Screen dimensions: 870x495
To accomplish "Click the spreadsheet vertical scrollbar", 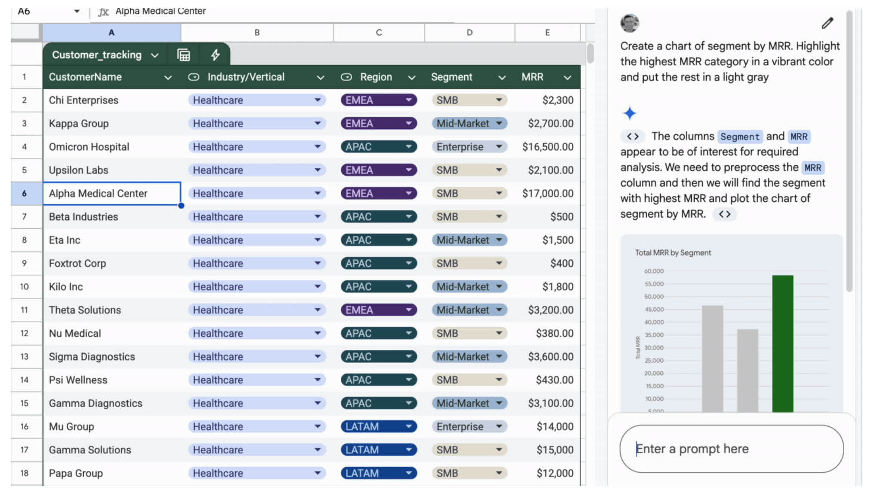I will pos(590,53).
